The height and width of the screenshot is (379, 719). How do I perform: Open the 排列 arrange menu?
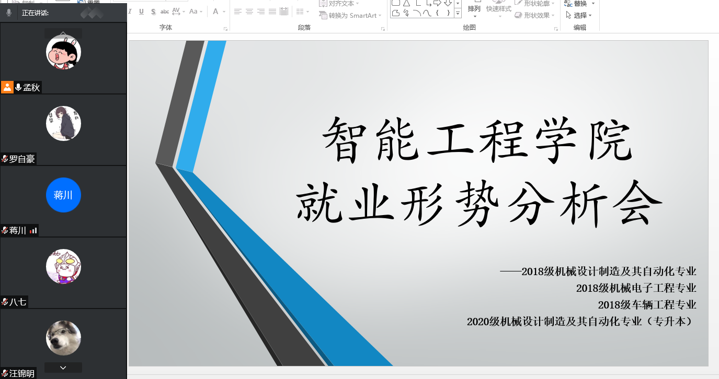point(474,9)
